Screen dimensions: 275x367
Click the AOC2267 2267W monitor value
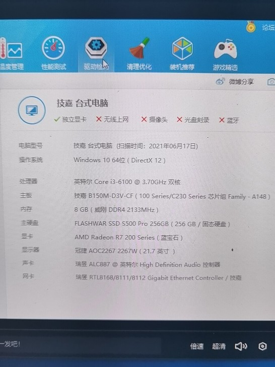125,251
